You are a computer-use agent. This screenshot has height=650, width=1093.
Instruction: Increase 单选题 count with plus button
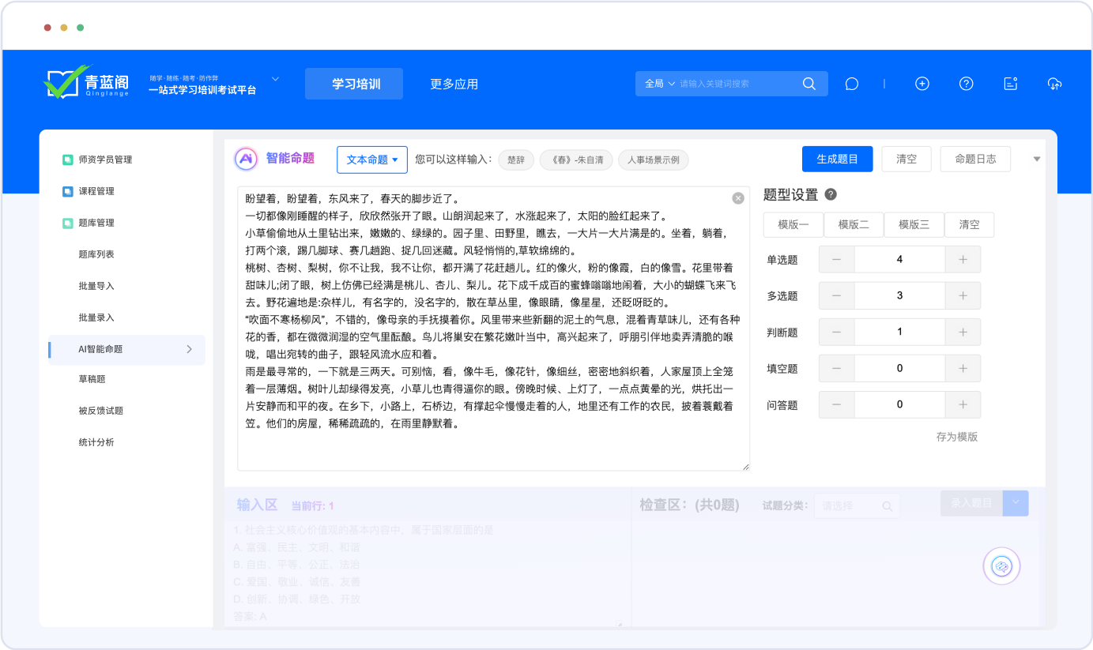click(963, 259)
